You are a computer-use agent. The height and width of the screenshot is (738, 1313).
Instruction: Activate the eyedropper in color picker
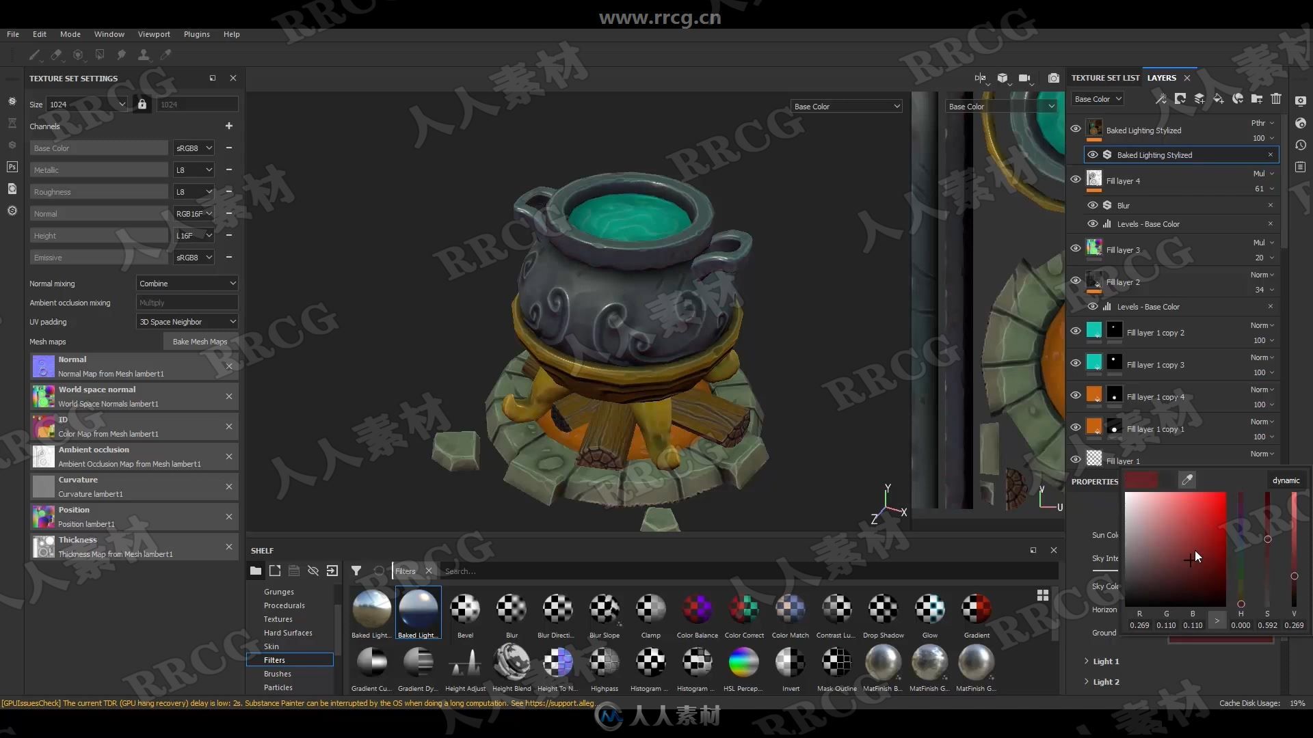coord(1187,480)
